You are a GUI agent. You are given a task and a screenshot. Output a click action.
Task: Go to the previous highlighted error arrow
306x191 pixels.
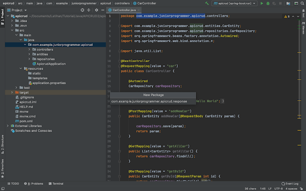click(293, 17)
